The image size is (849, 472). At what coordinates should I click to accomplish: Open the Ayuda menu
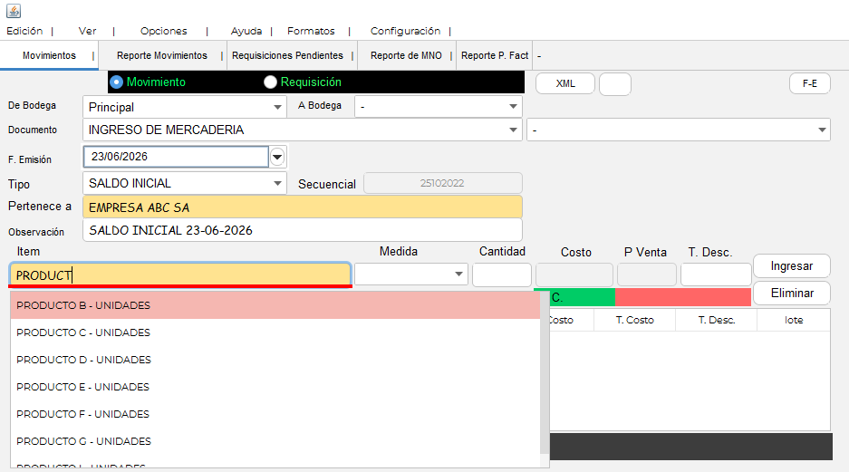[x=246, y=31]
